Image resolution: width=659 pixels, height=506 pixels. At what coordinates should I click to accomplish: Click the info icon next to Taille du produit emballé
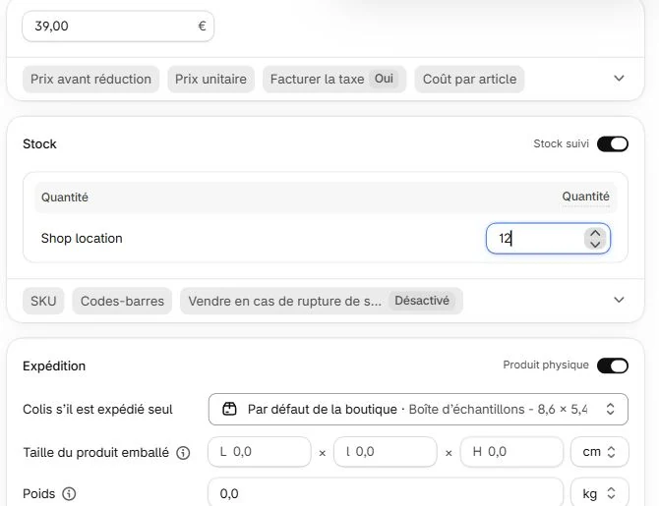(183, 453)
